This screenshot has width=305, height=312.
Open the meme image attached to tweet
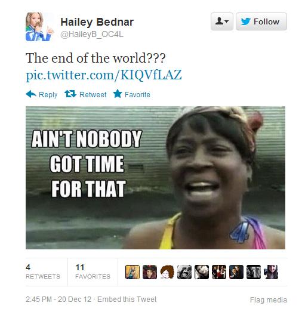155,178
